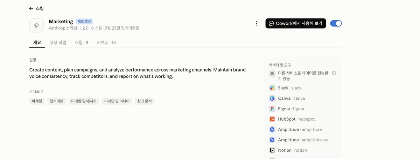This screenshot has width=420, height=159.
Task: Click the Slack connector icon
Action: (272, 88)
